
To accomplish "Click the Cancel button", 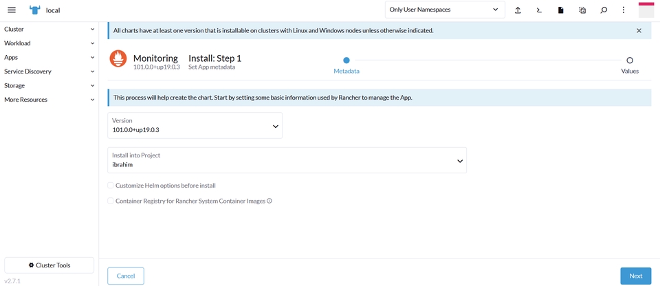I will pyautogui.click(x=126, y=276).
